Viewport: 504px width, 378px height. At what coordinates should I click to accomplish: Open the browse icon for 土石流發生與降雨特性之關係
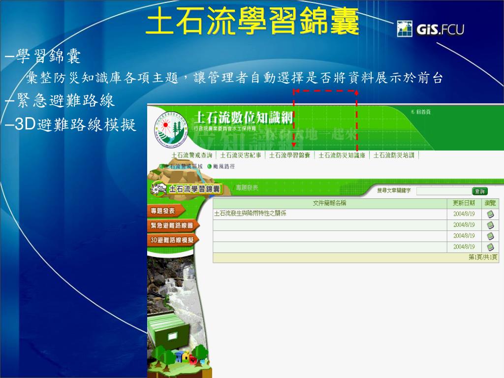pyautogui.click(x=490, y=214)
